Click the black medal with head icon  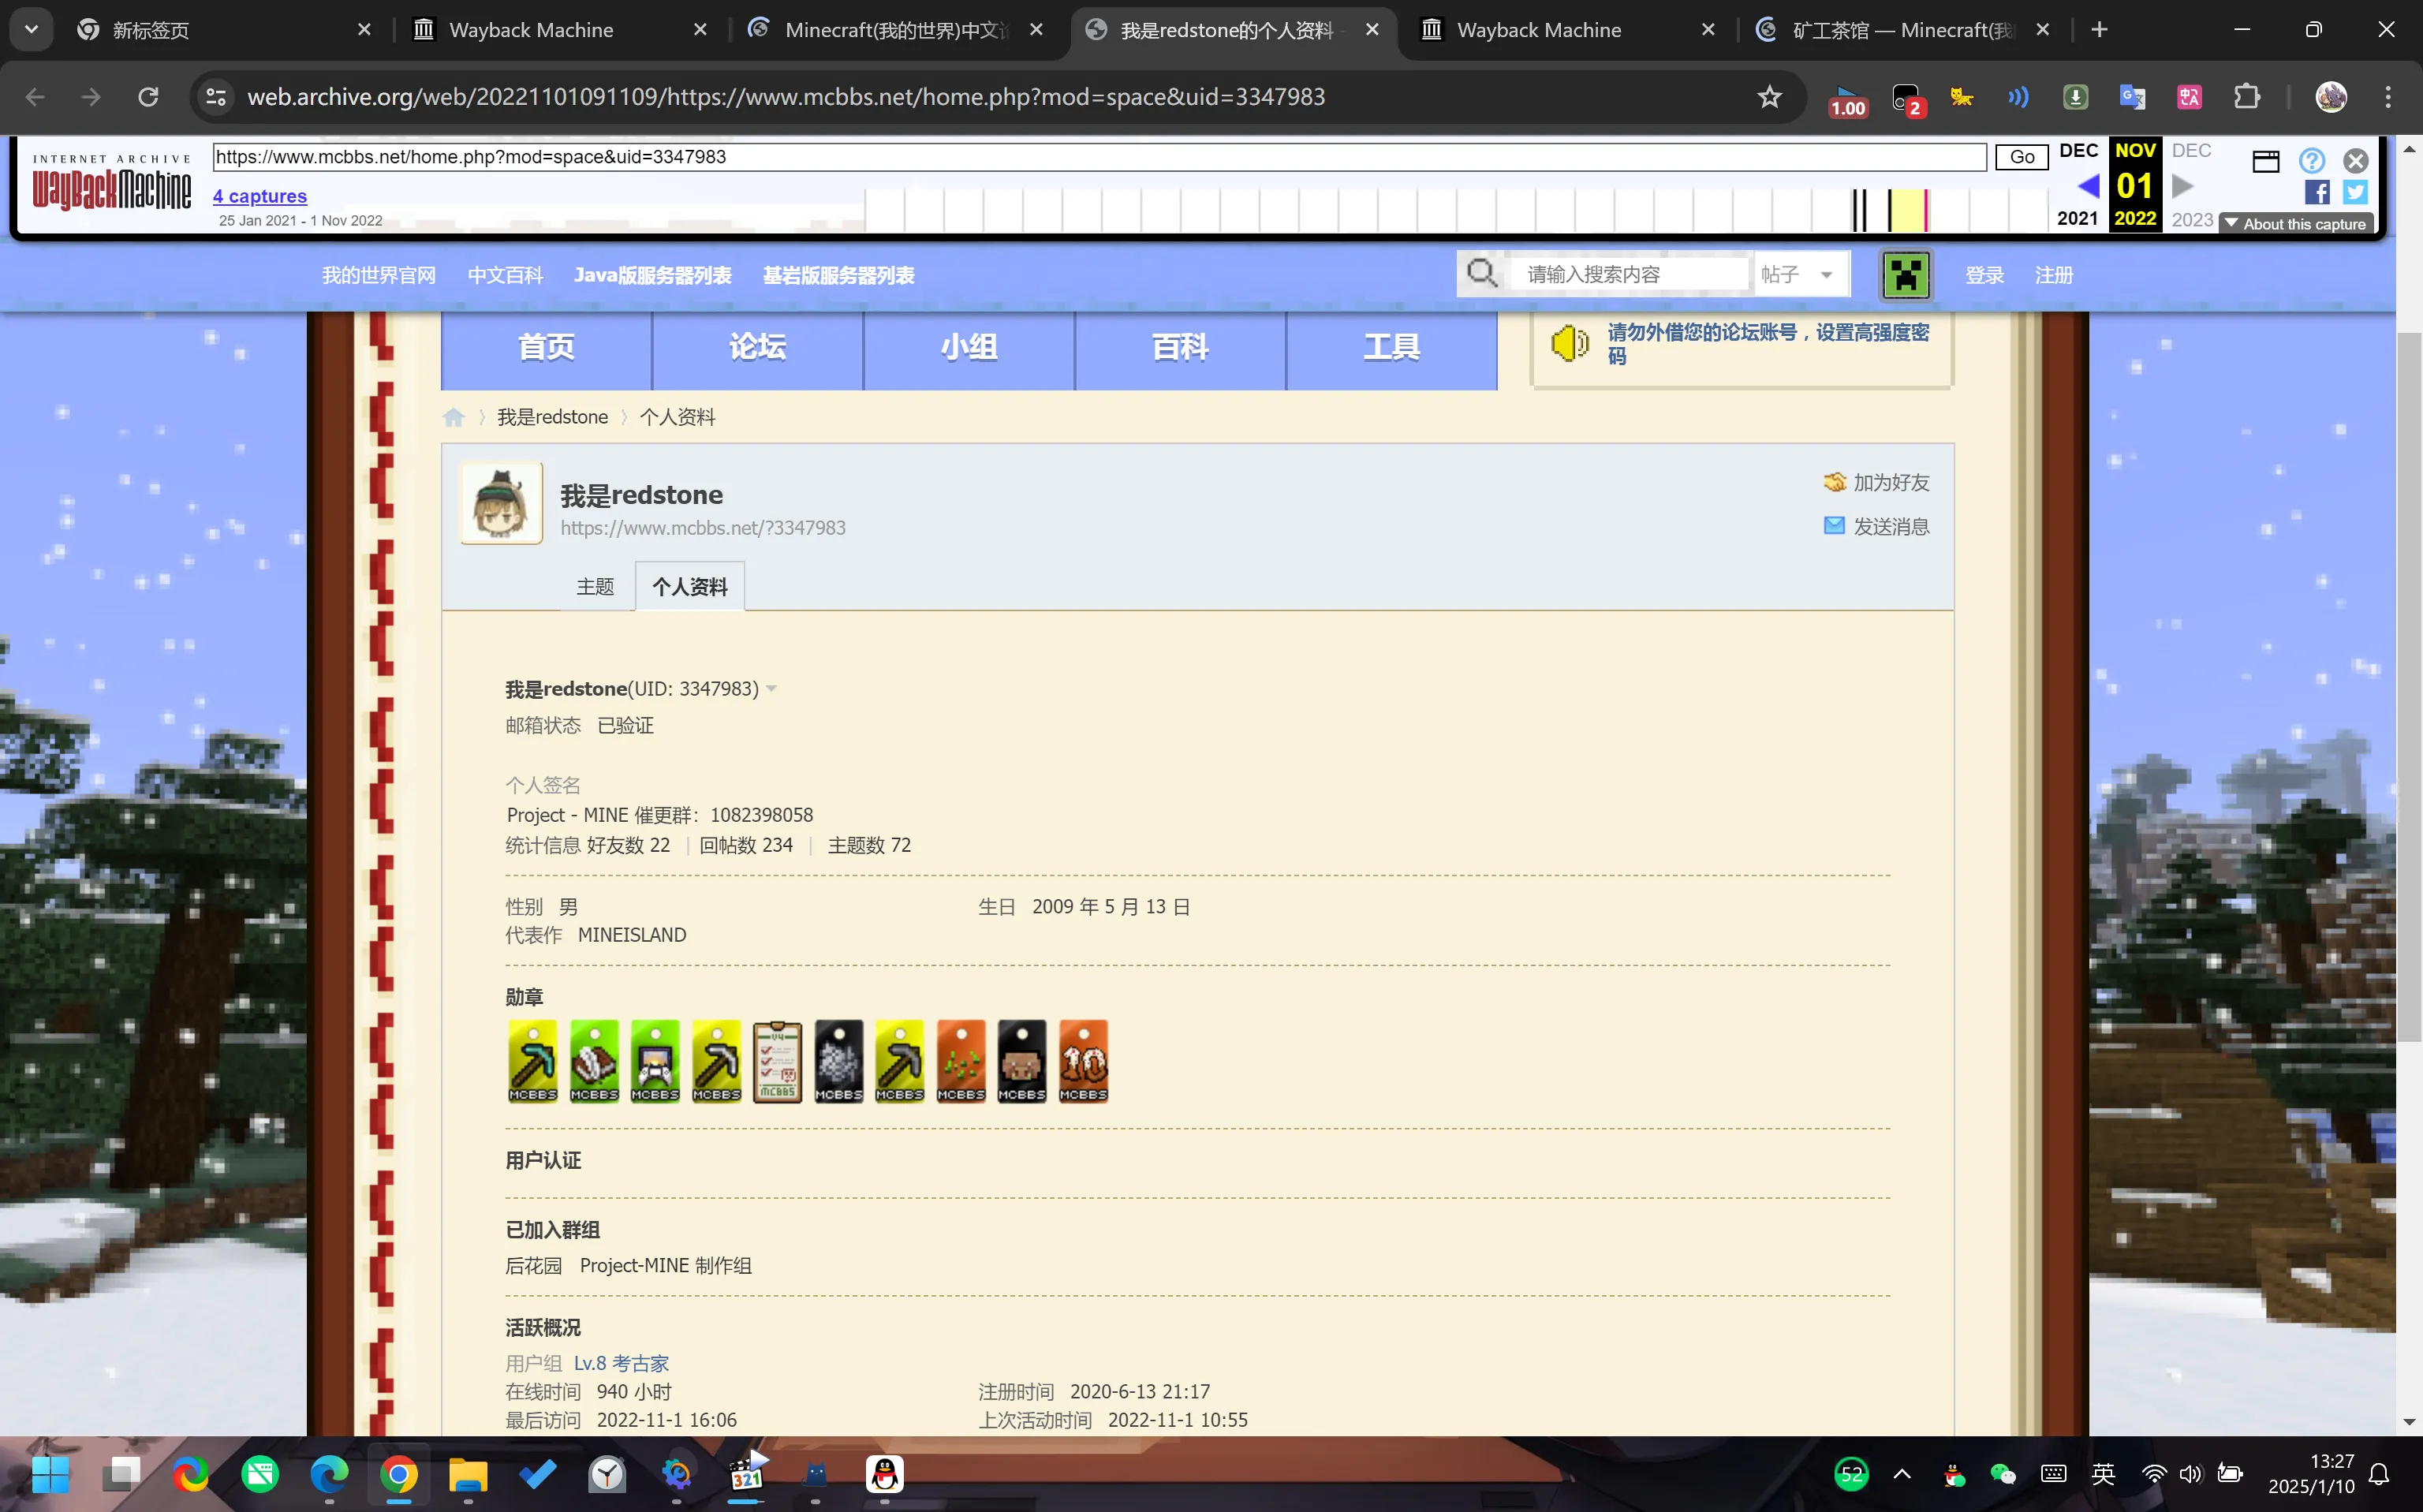click(x=1022, y=1061)
